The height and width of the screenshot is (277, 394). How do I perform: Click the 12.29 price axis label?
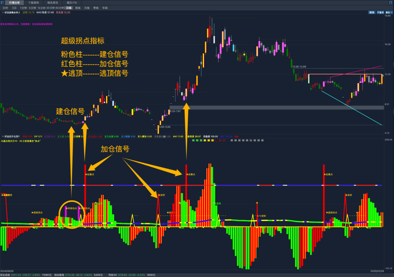(387, 74)
